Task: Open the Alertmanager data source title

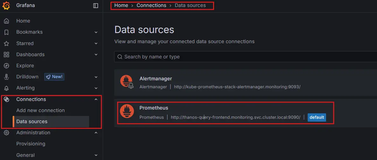Action: [x=156, y=79]
